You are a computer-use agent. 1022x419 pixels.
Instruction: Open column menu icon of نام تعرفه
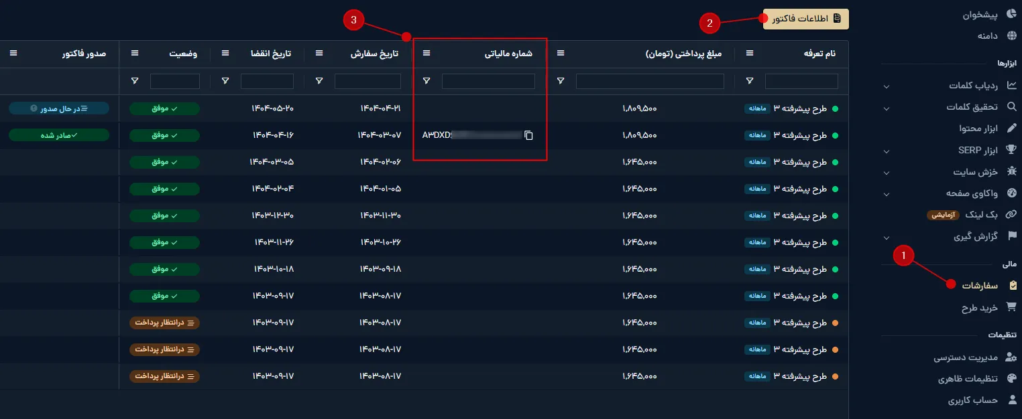(750, 54)
